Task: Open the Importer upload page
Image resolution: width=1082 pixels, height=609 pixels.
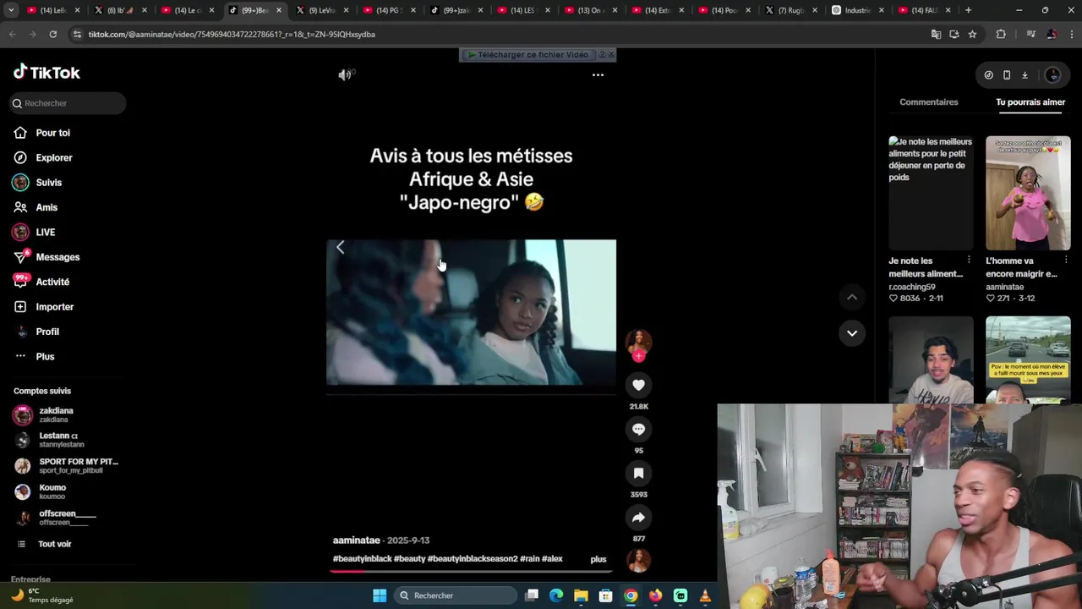Action: (x=54, y=307)
